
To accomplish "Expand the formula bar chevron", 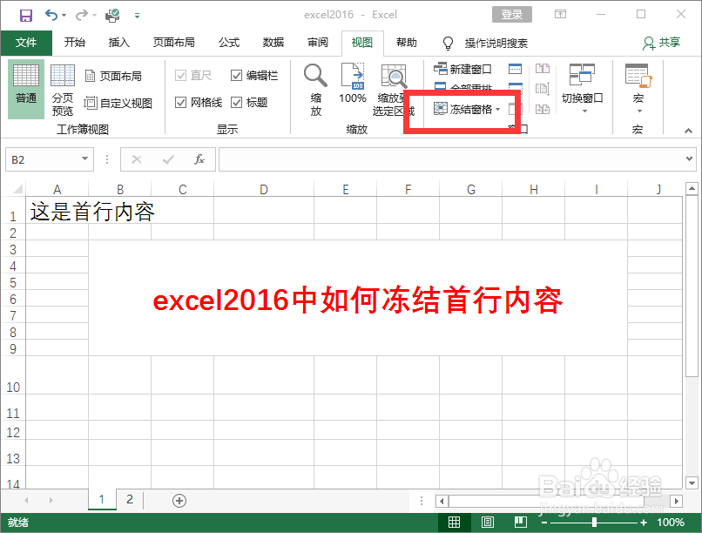I will (x=689, y=159).
